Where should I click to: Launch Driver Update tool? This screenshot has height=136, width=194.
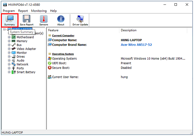(x=80, y=21)
